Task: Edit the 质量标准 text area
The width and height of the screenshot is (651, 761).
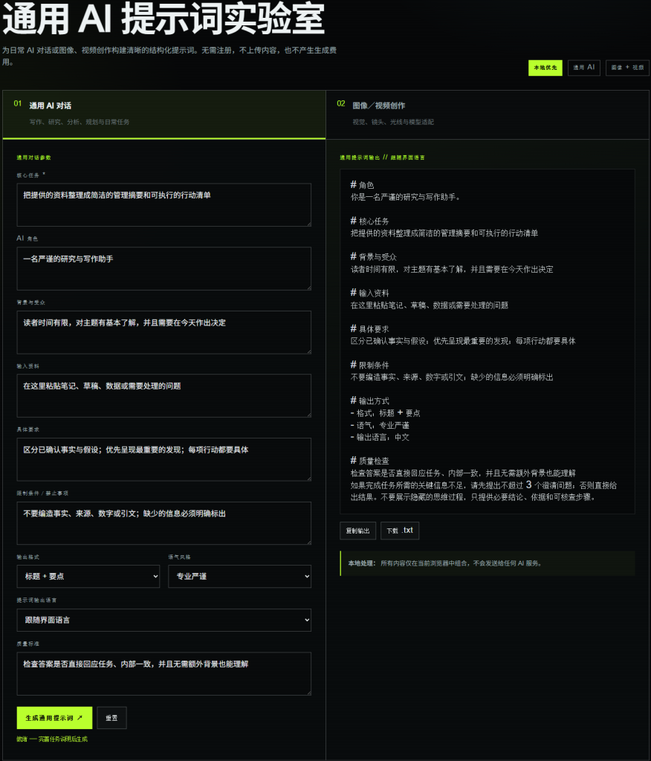Action: click(164, 673)
